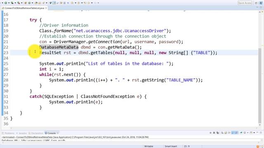Click the New Java Class toolbar icon
Image resolution: width=264 pixels, height=148 pixels.
tap(29, 3)
